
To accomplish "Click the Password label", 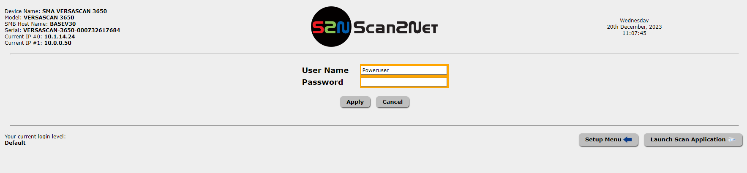I will [x=322, y=82].
